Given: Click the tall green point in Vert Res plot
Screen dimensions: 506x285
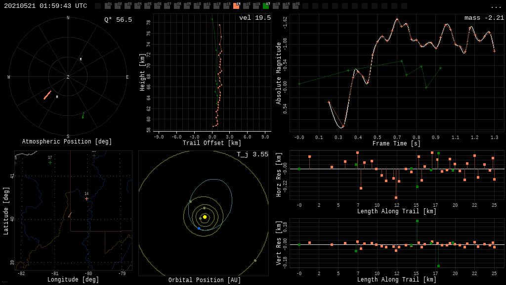Looking at the screenshot, I should [x=417, y=221].
